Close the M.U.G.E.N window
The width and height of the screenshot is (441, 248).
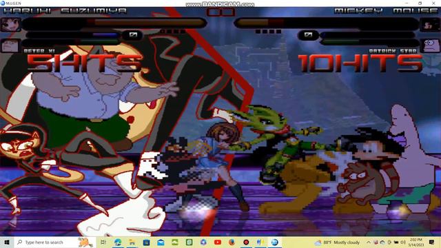click(x=433, y=3)
